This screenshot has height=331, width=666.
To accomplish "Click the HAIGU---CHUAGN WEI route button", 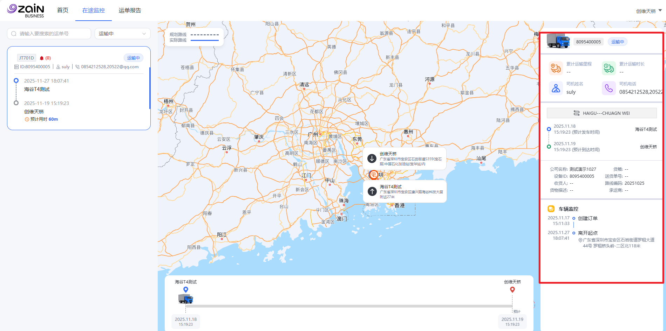I will [602, 113].
